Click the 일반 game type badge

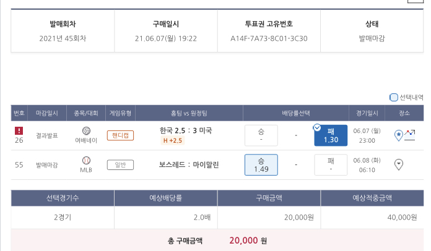pyautogui.click(x=120, y=164)
